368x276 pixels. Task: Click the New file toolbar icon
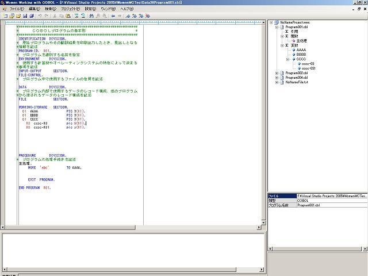pyautogui.click(x=5, y=16)
